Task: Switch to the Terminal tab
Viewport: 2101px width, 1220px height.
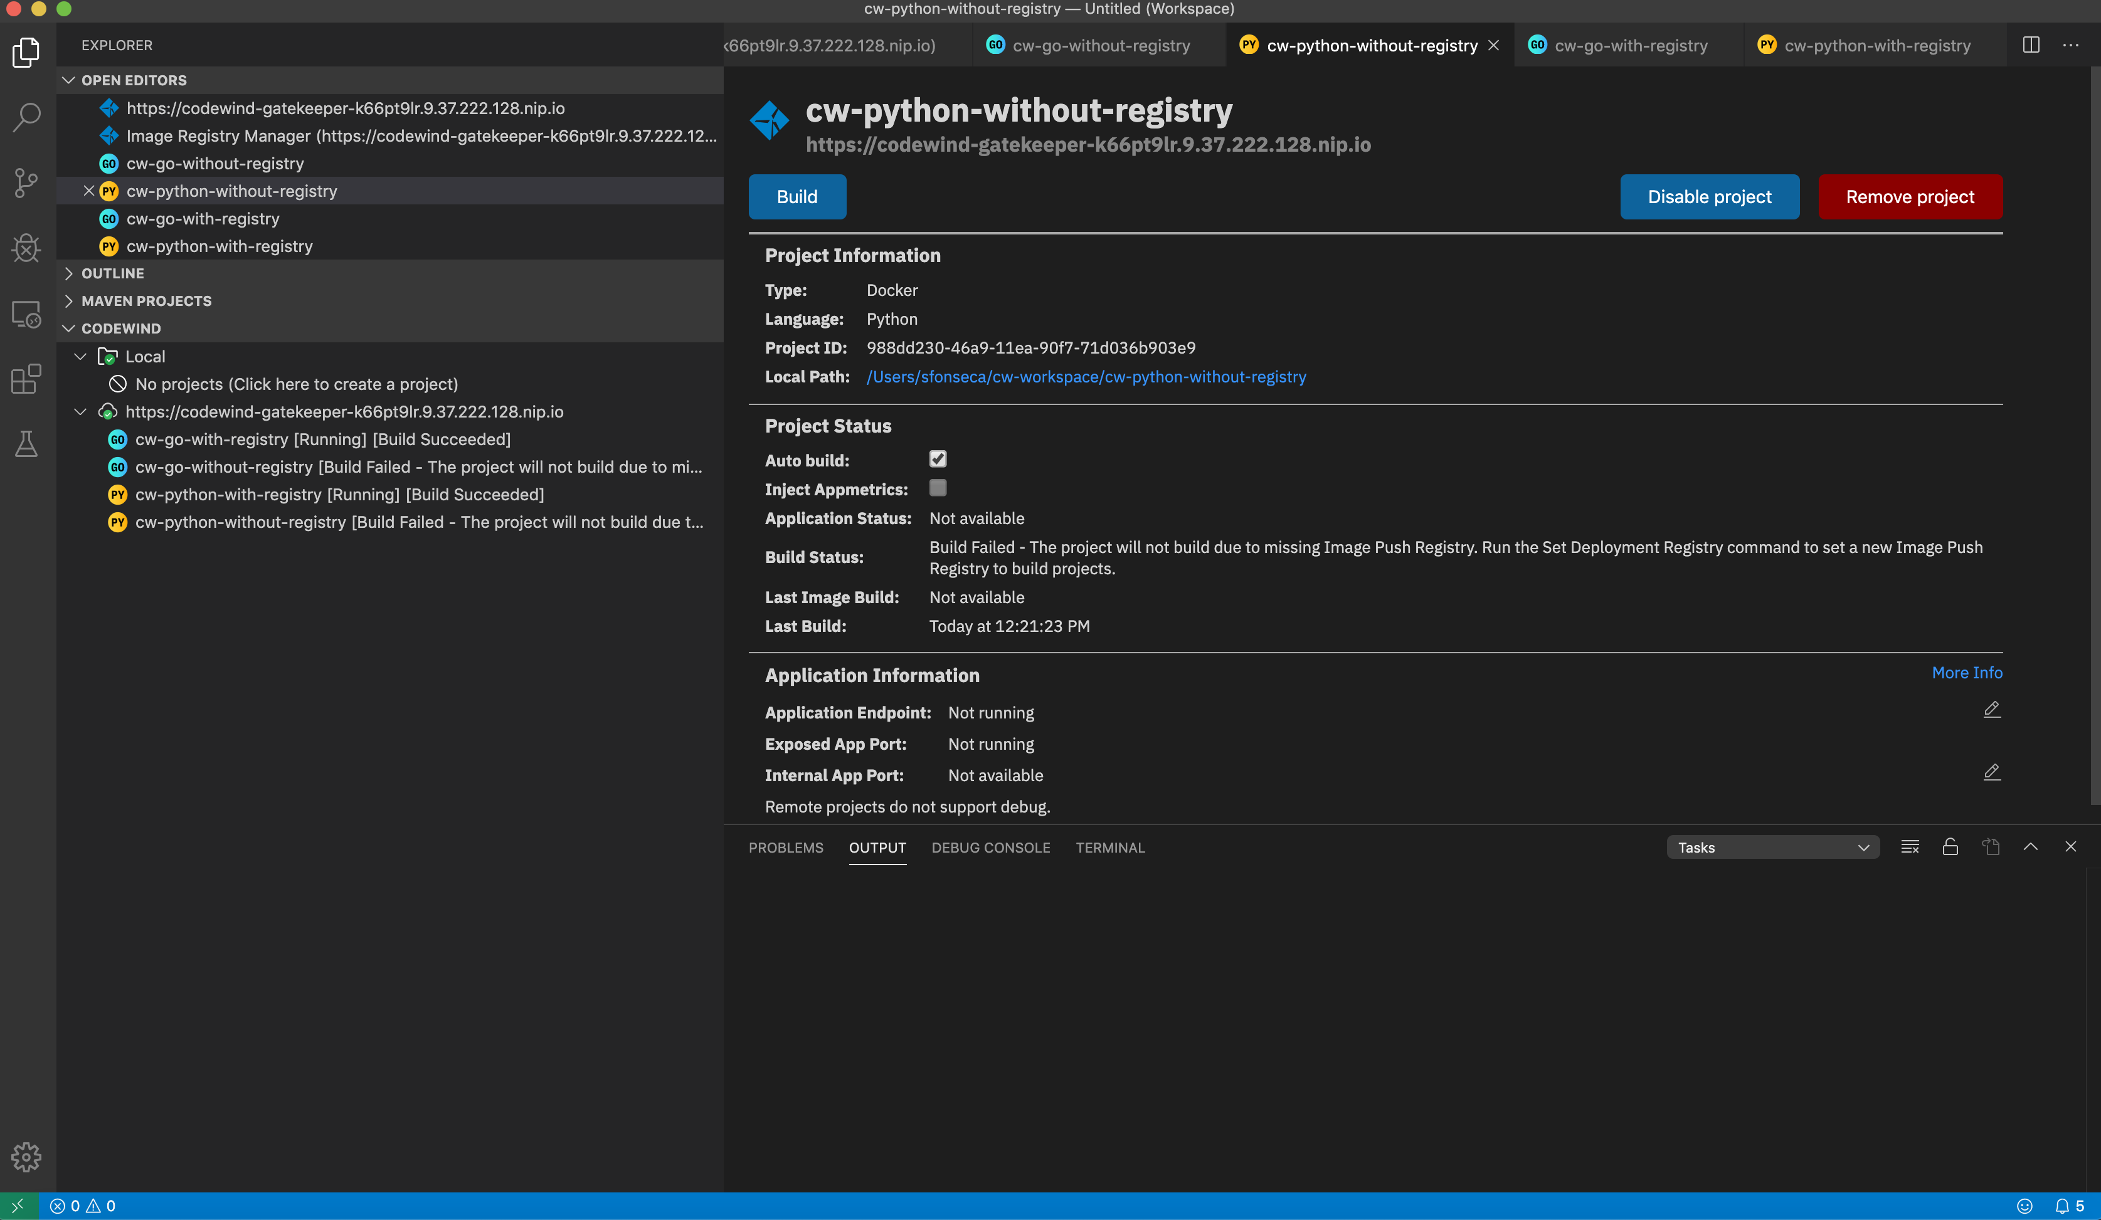Action: [x=1109, y=848]
